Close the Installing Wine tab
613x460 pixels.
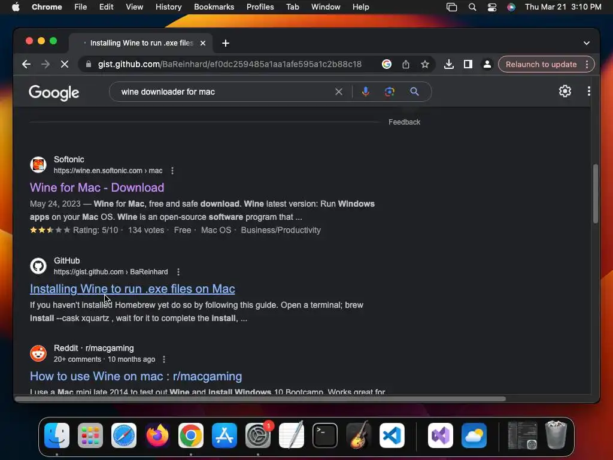pos(203,43)
